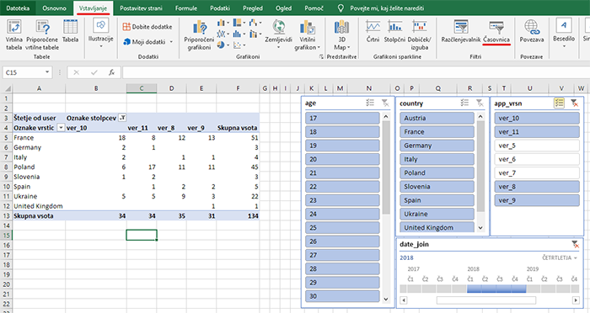This screenshot has height=313, width=590.
Task: Insert a PivotTable (Vrtilna tabela)
Action: (x=14, y=34)
